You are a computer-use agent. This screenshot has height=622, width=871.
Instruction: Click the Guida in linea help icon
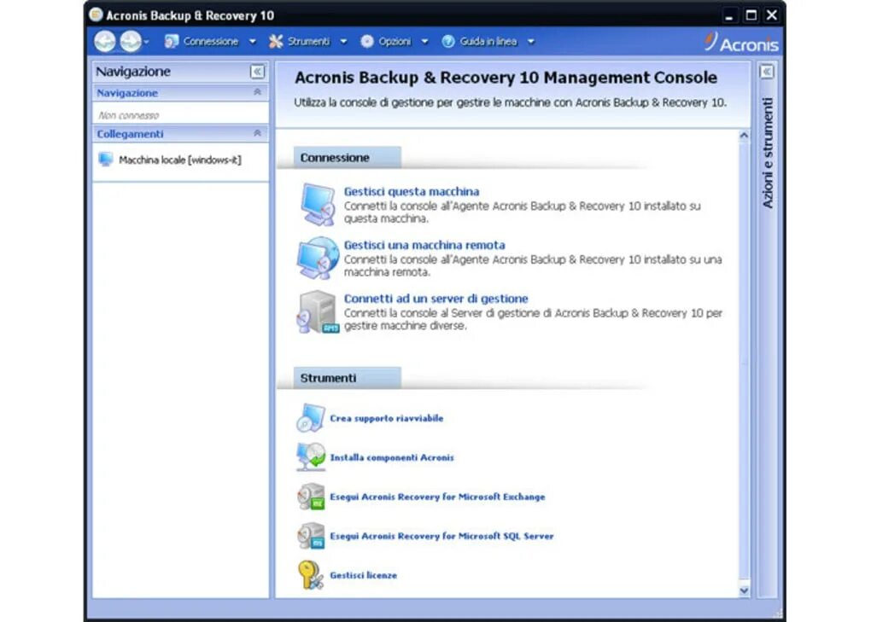click(x=448, y=42)
